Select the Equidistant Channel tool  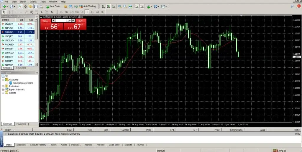tap(31, 12)
